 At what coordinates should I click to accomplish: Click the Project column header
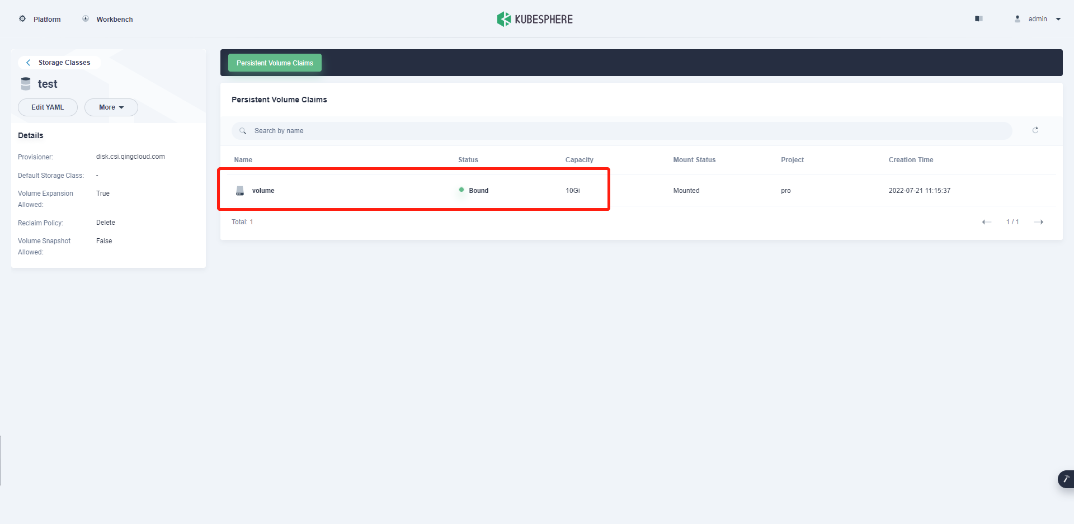click(792, 160)
